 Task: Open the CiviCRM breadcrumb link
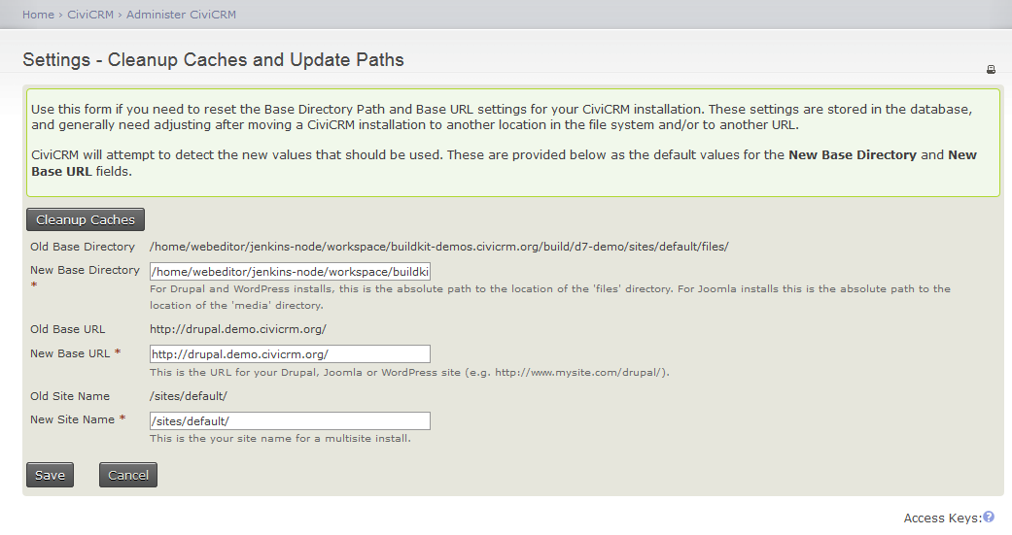click(91, 15)
